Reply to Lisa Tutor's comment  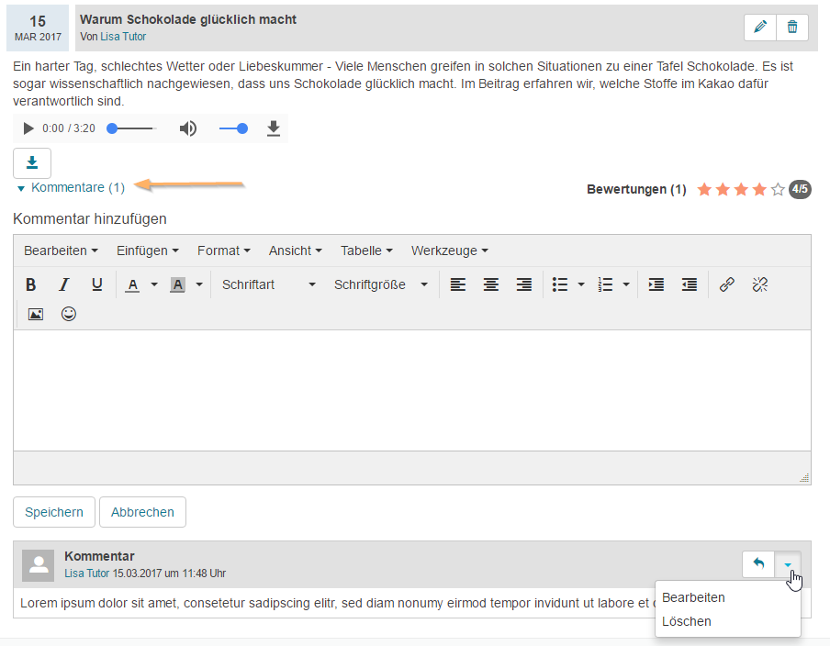[x=757, y=563]
